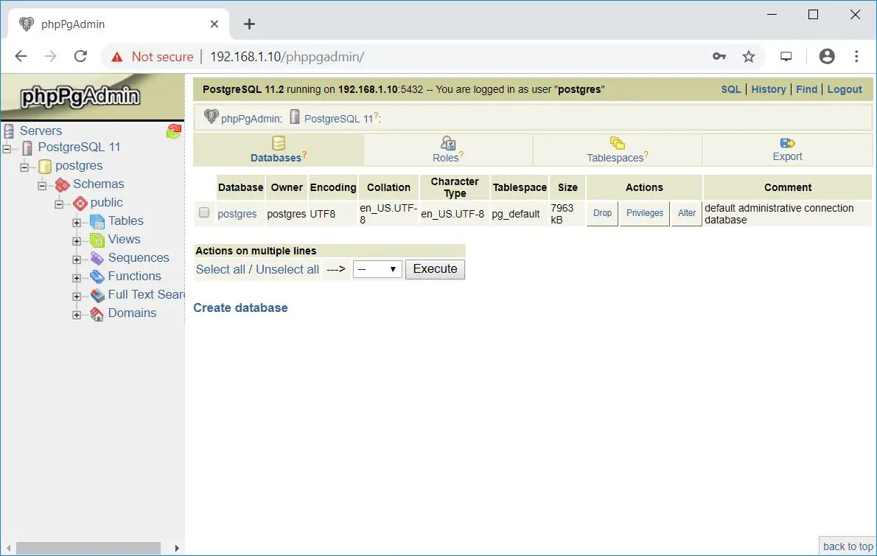This screenshot has width=877, height=556.
Task: Open postgres database link in table
Action: tap(237, 214)
